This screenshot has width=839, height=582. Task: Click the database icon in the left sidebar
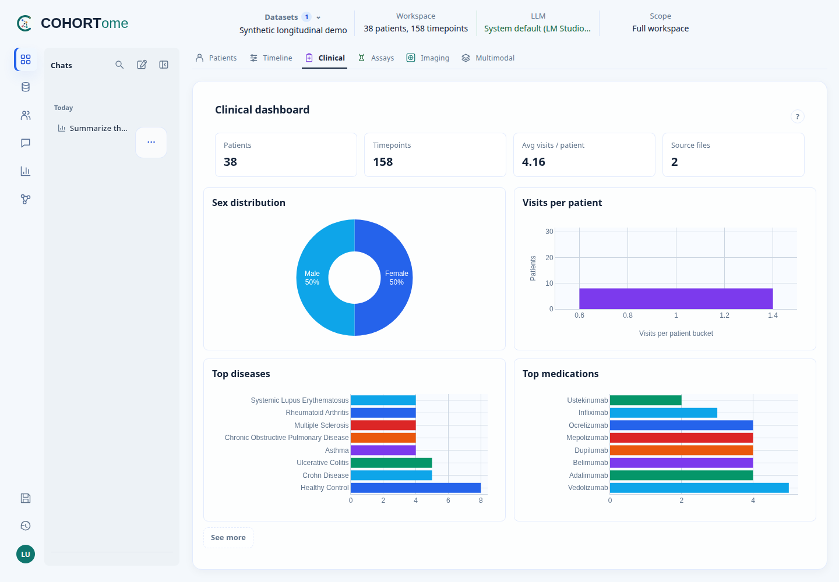coord(26,87)
